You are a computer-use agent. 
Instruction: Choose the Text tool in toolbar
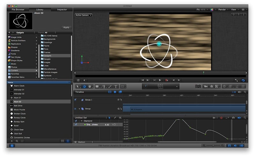(x=116, y=86)
